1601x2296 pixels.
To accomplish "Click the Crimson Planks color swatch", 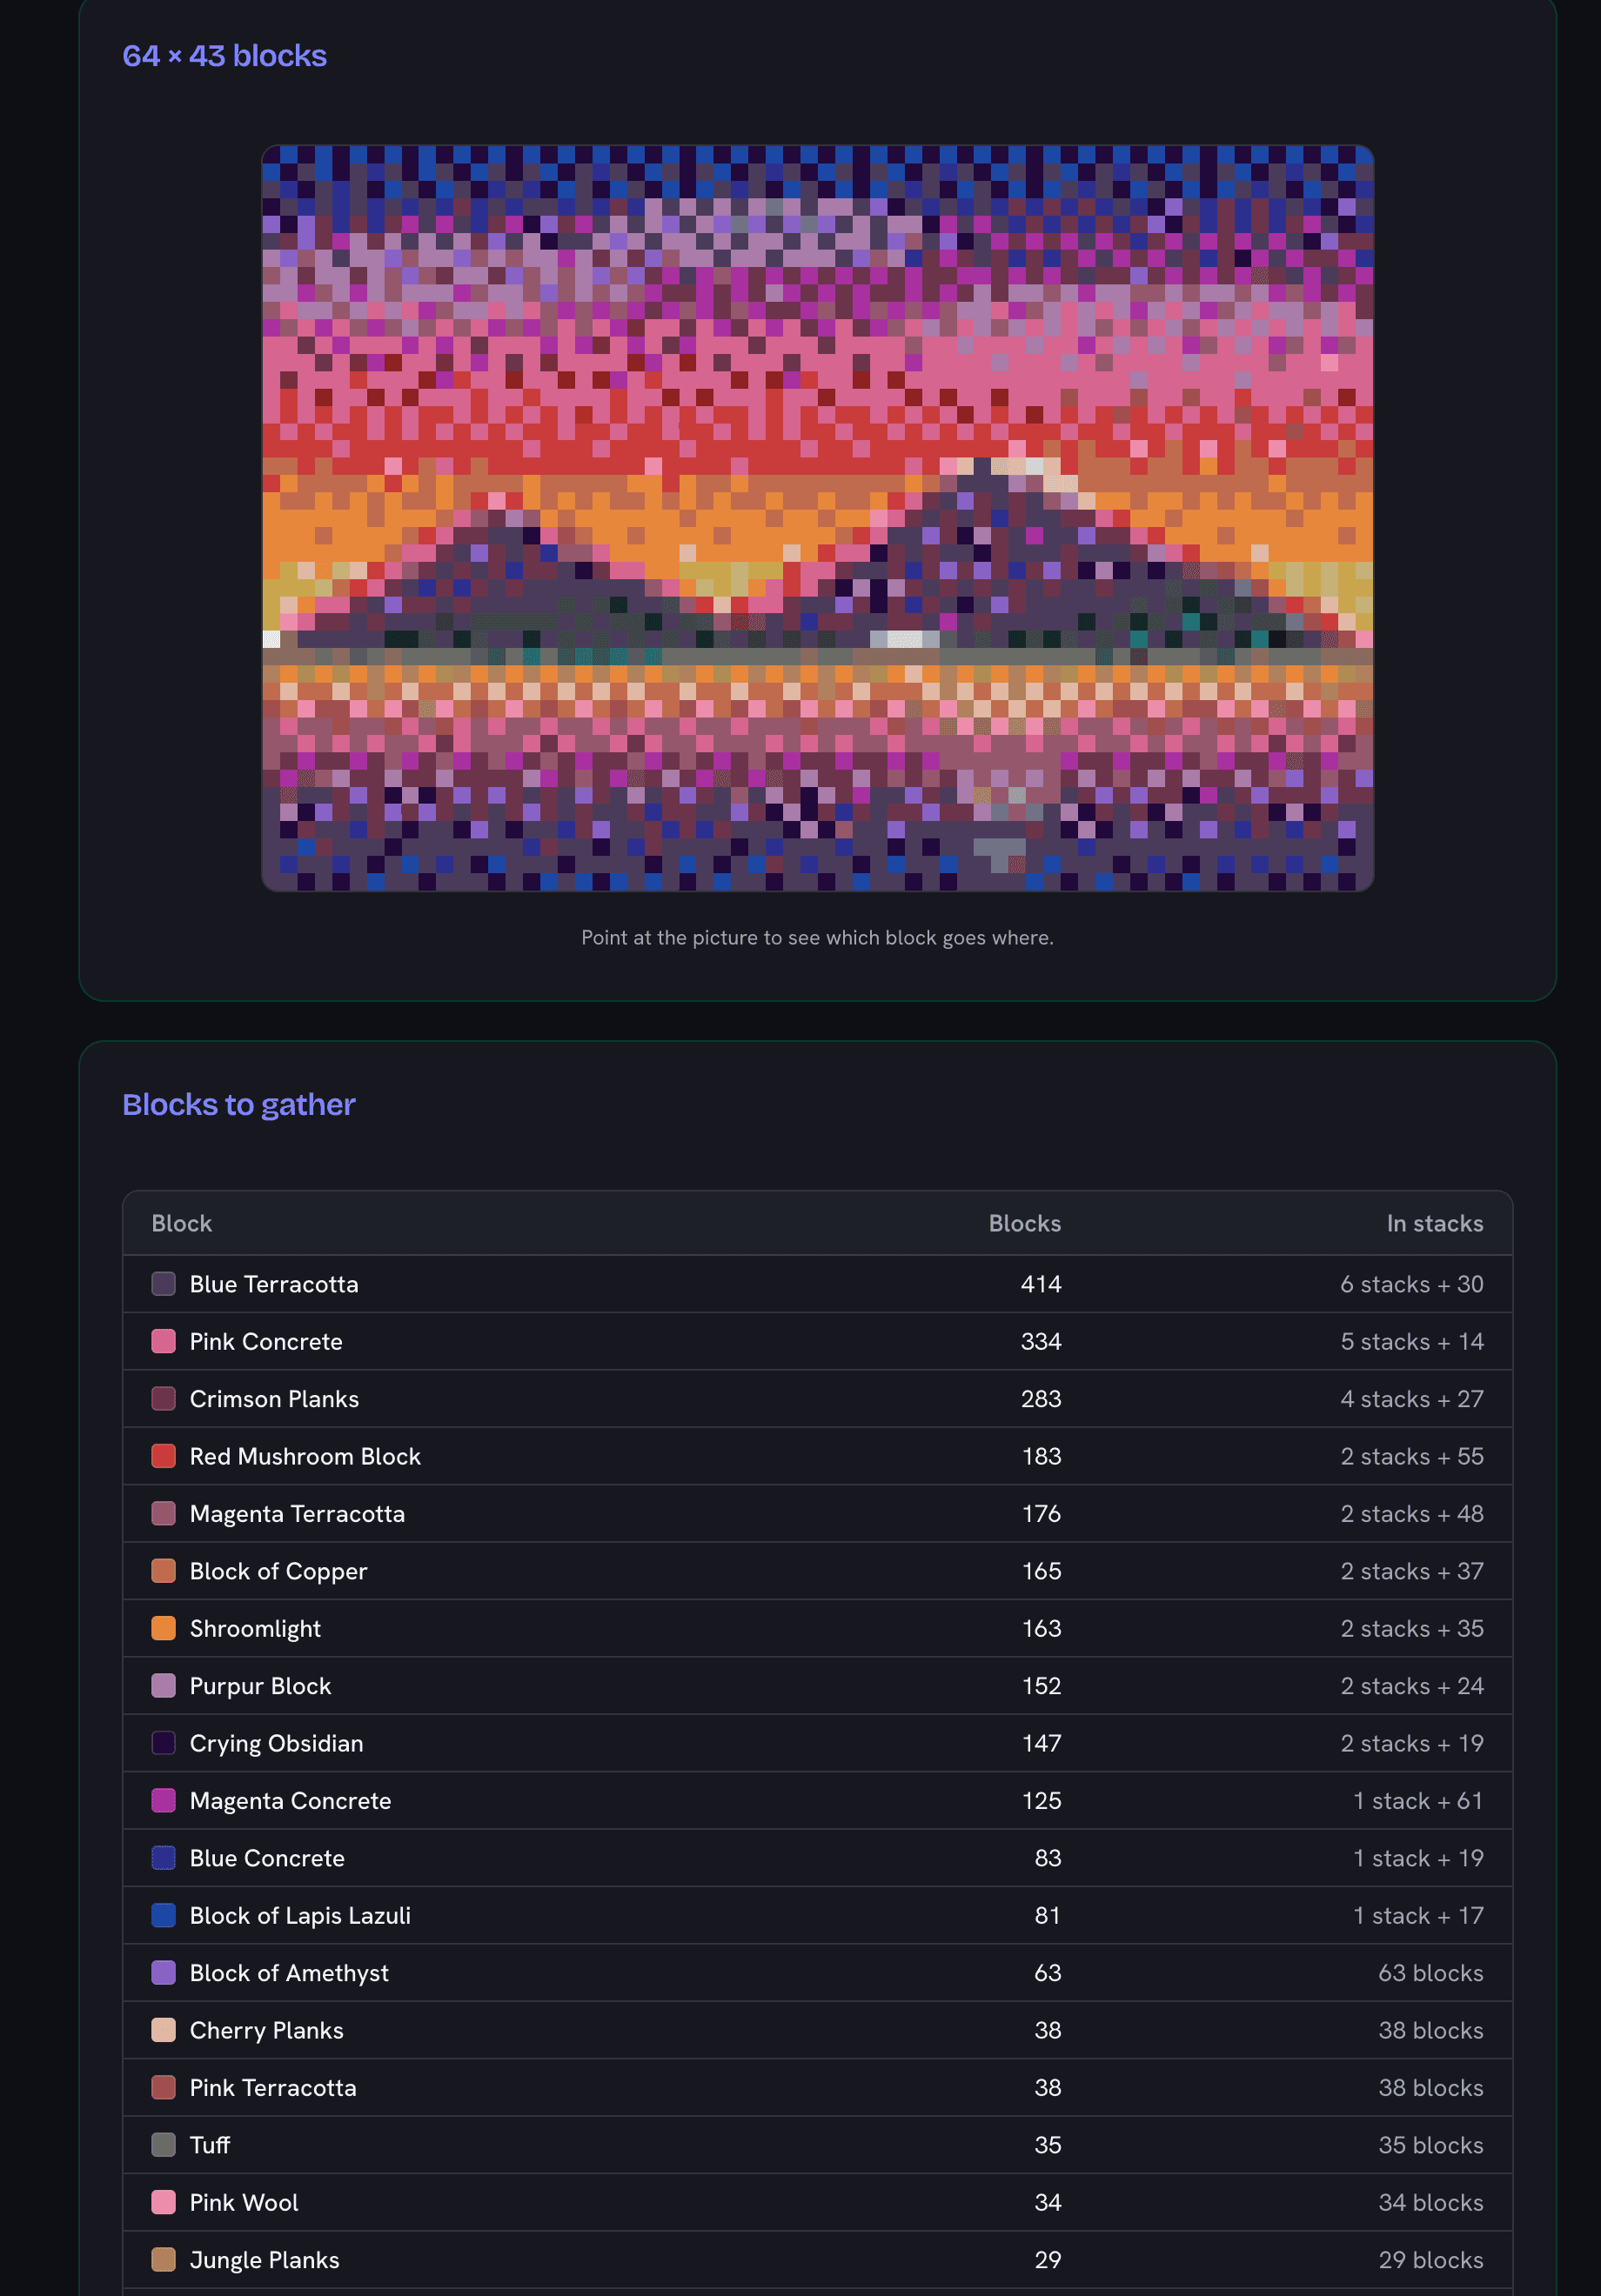I will (x=163, y=1399).
